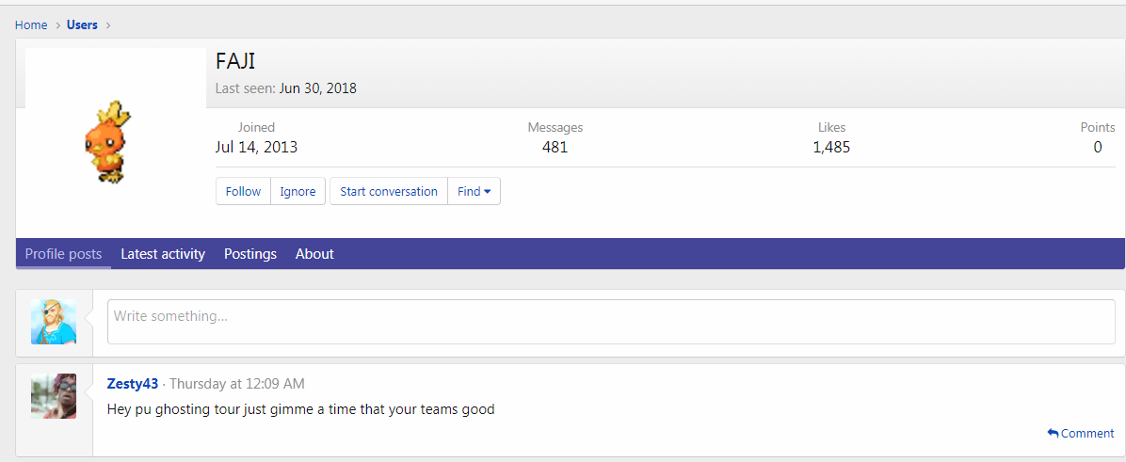The width and height of the screenshot is (1126, 462).
Task: Select the Profile posts tab
Action: (63, 254)
